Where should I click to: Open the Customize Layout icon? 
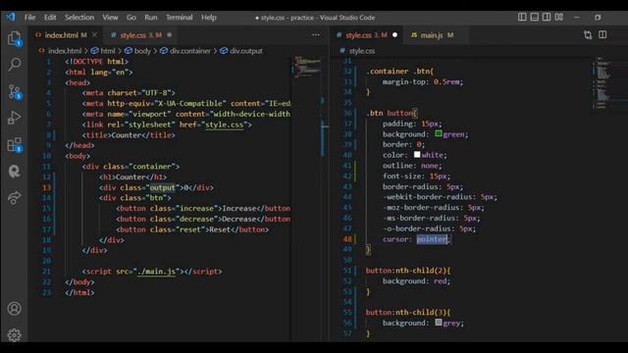[x=558, y=17]
